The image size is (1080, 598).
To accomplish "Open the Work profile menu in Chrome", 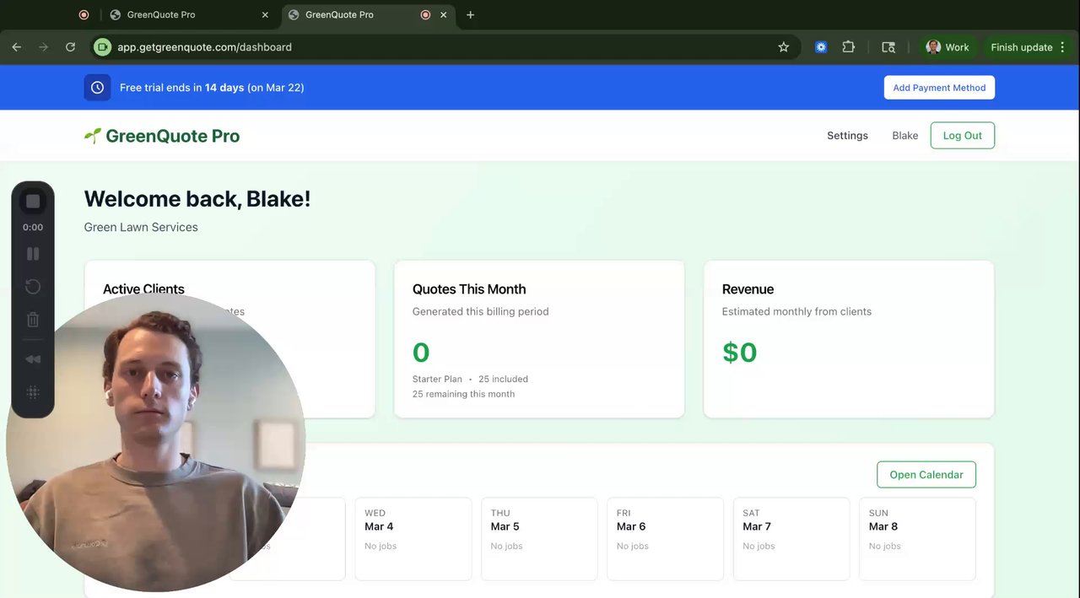I will [948, 47].
